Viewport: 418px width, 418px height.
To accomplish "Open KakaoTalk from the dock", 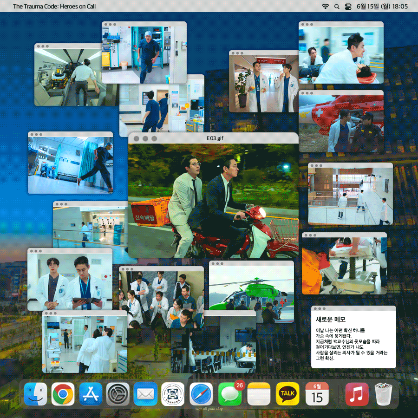I will pos(288,394).
